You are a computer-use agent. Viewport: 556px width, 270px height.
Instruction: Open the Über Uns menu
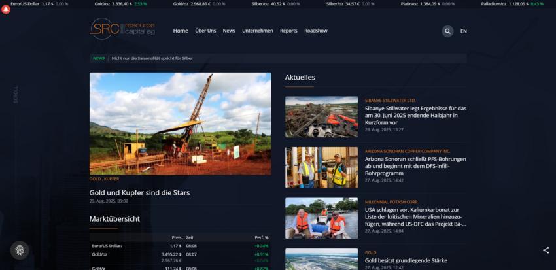205,31
